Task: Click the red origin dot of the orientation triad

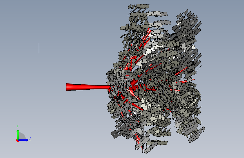Action: tap(17, 140)
